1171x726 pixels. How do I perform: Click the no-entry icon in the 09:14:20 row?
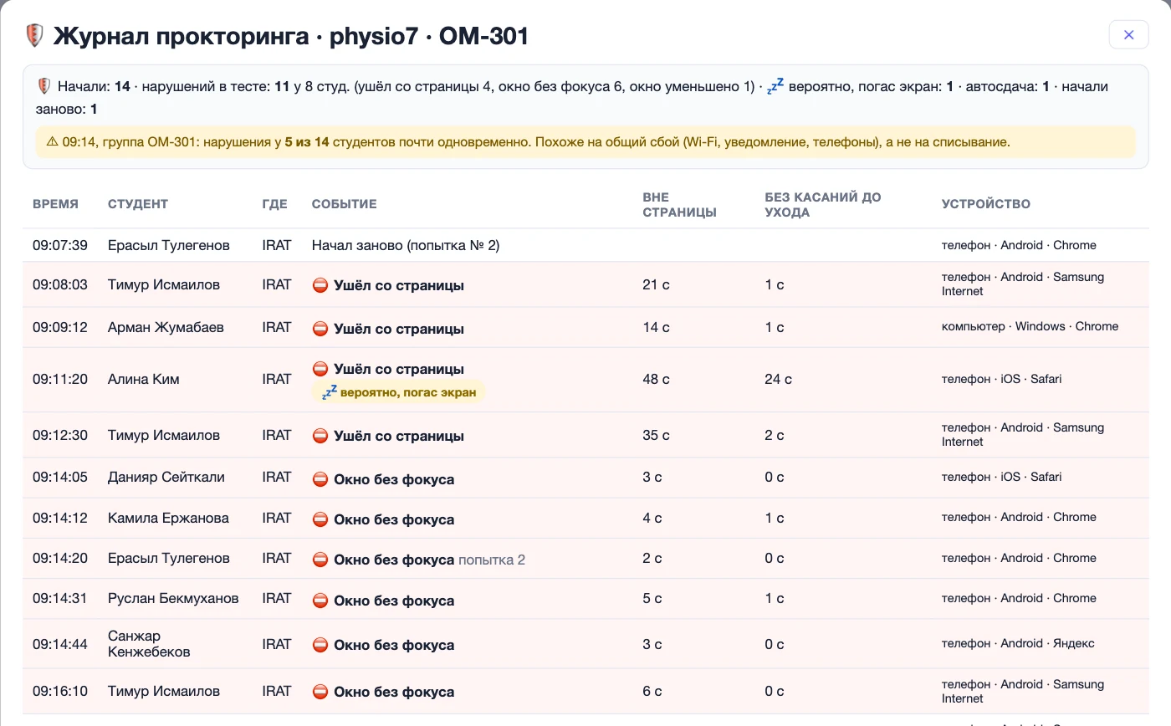[x=320, y=560]
